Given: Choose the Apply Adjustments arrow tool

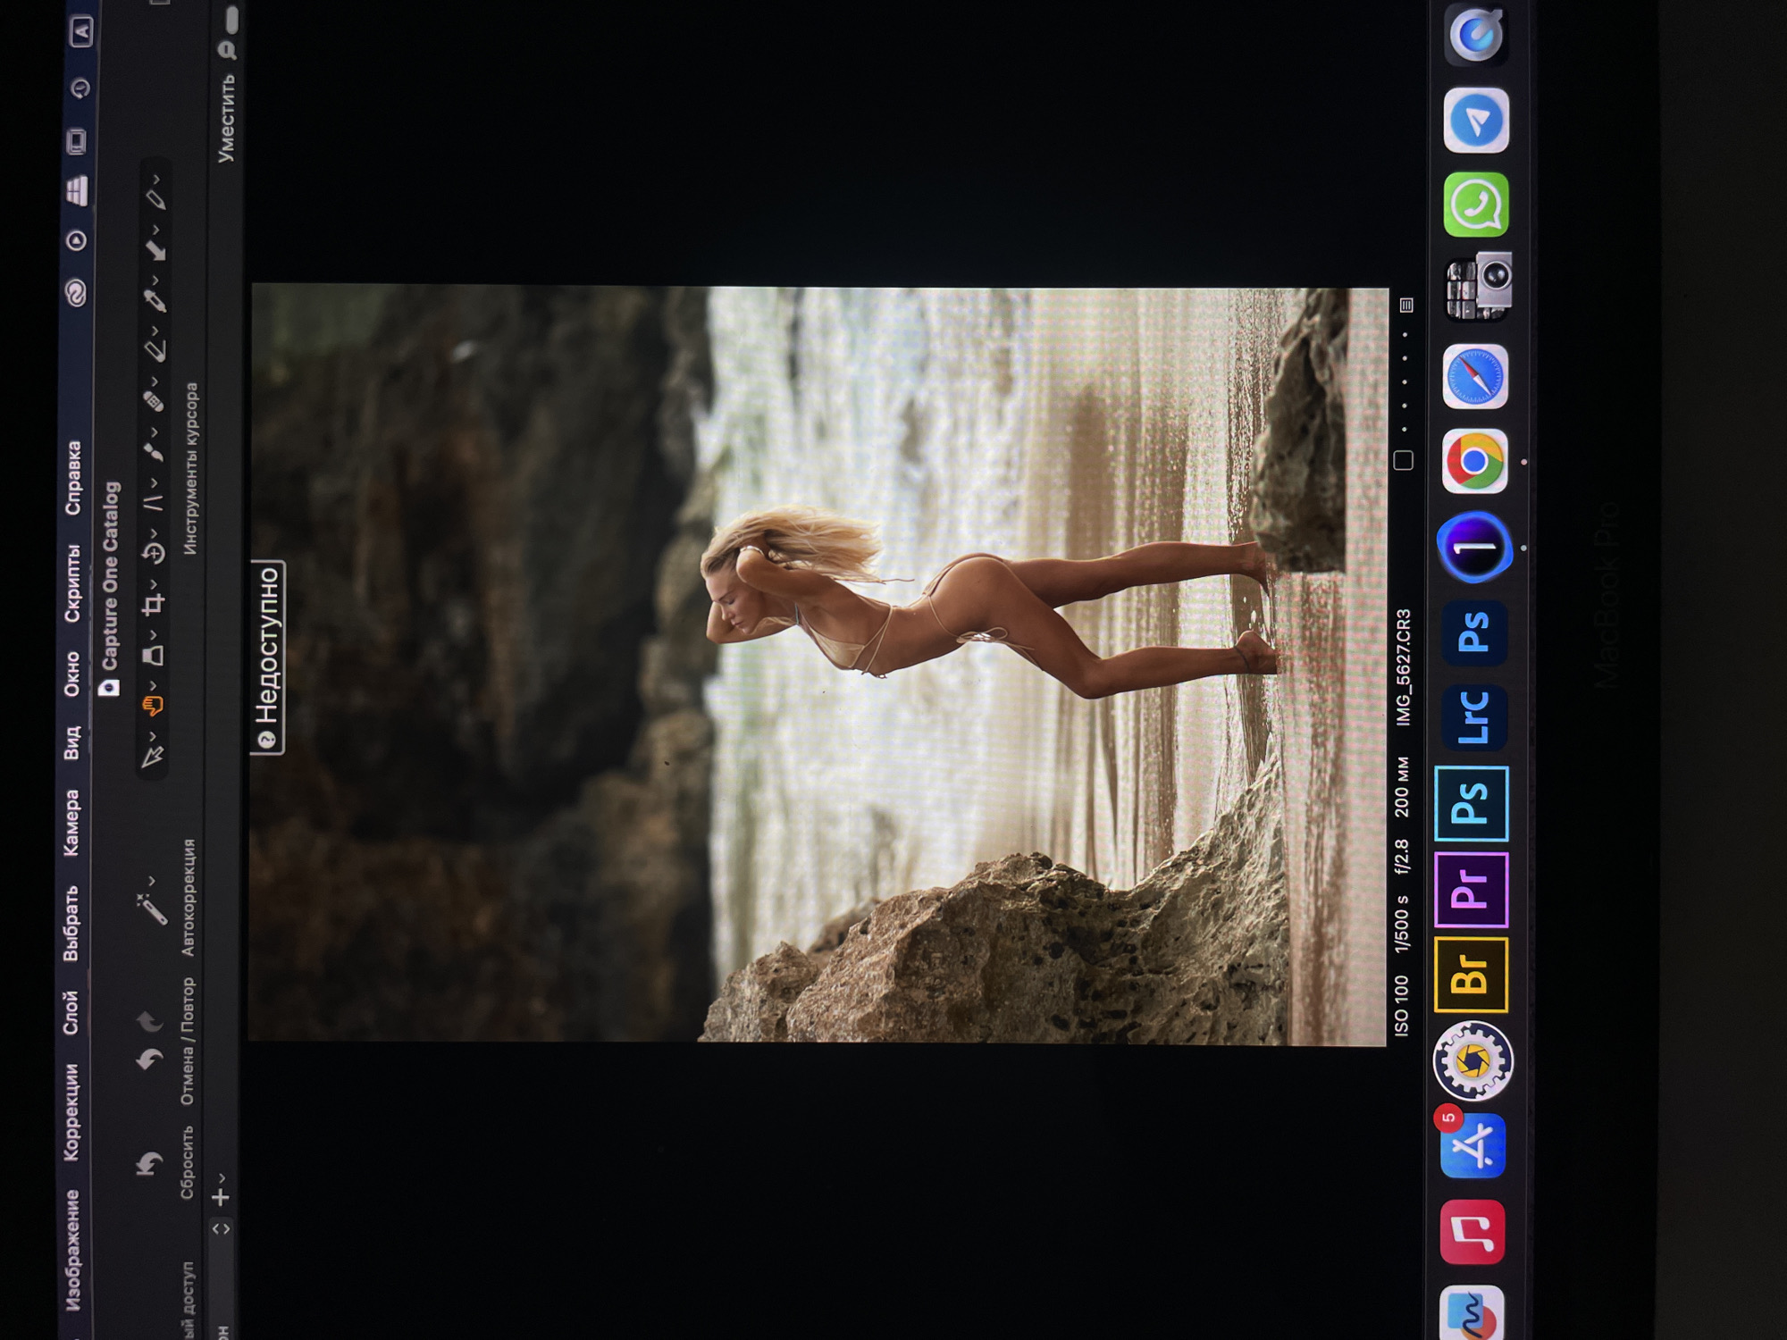Looking at the screenshot, I should pyautogui.click(x=155, y=250).
